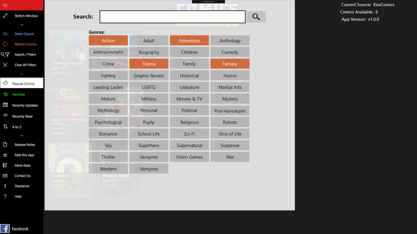The image size is (417, 234).
Task: Toggle the Mystery genre button
Action: click(x=230, y=99)
